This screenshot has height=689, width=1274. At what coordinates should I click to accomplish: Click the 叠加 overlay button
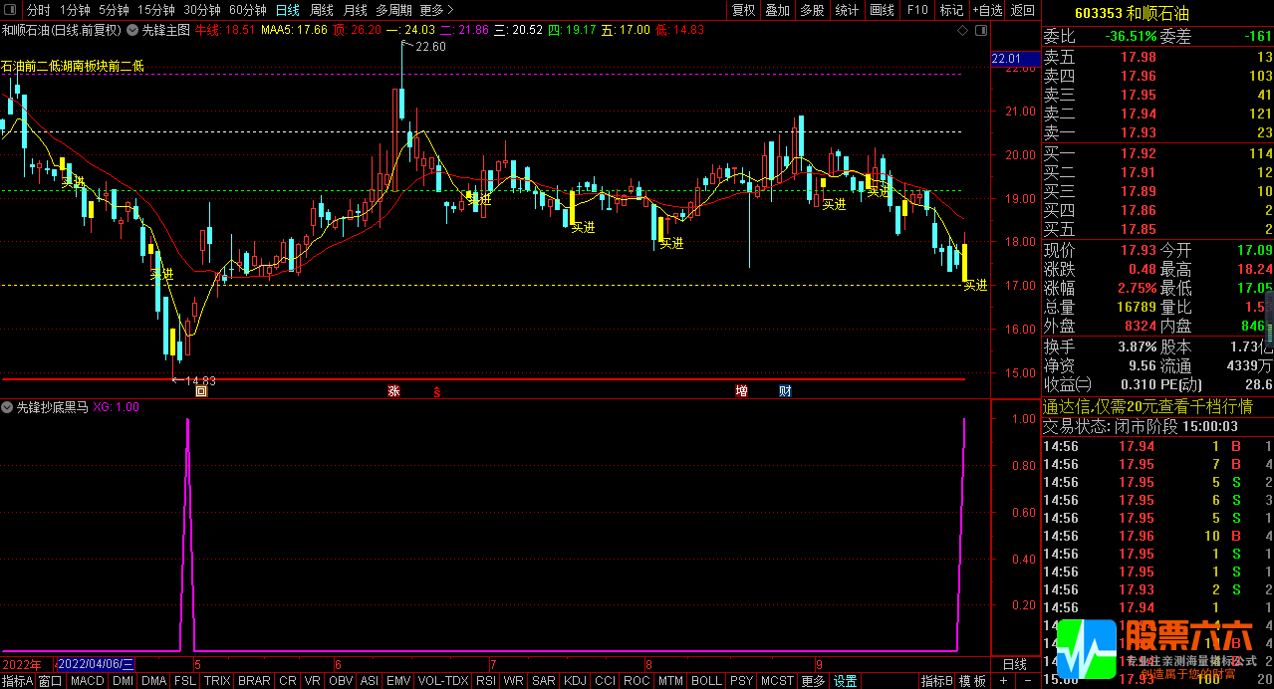point(778,10)
